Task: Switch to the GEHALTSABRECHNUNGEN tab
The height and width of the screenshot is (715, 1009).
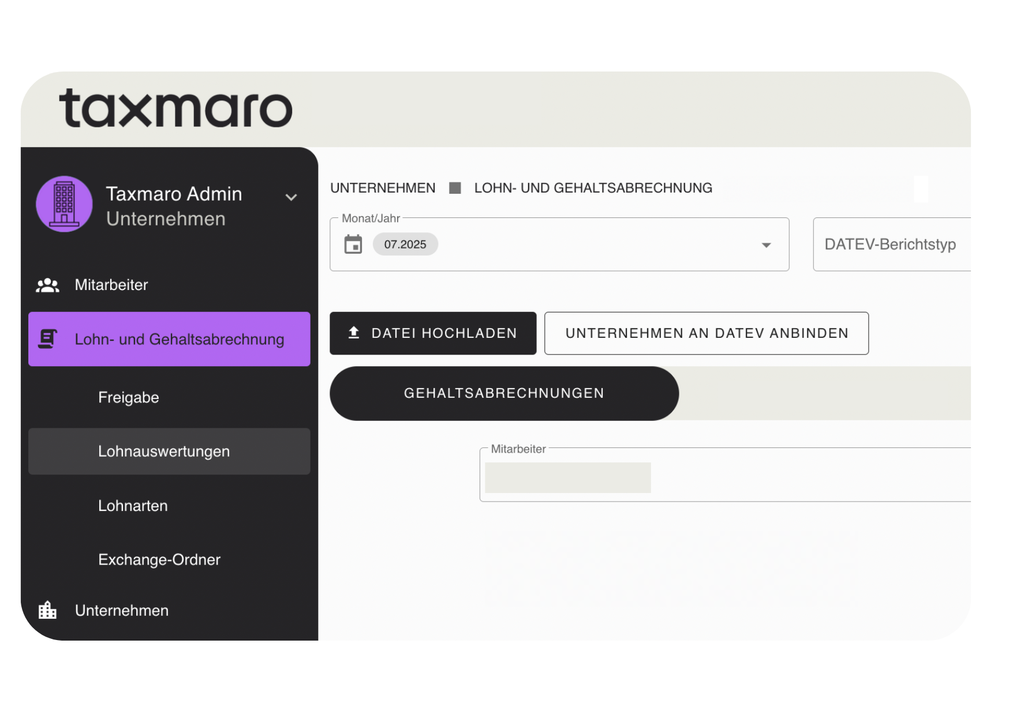Action: click(504, 393)
